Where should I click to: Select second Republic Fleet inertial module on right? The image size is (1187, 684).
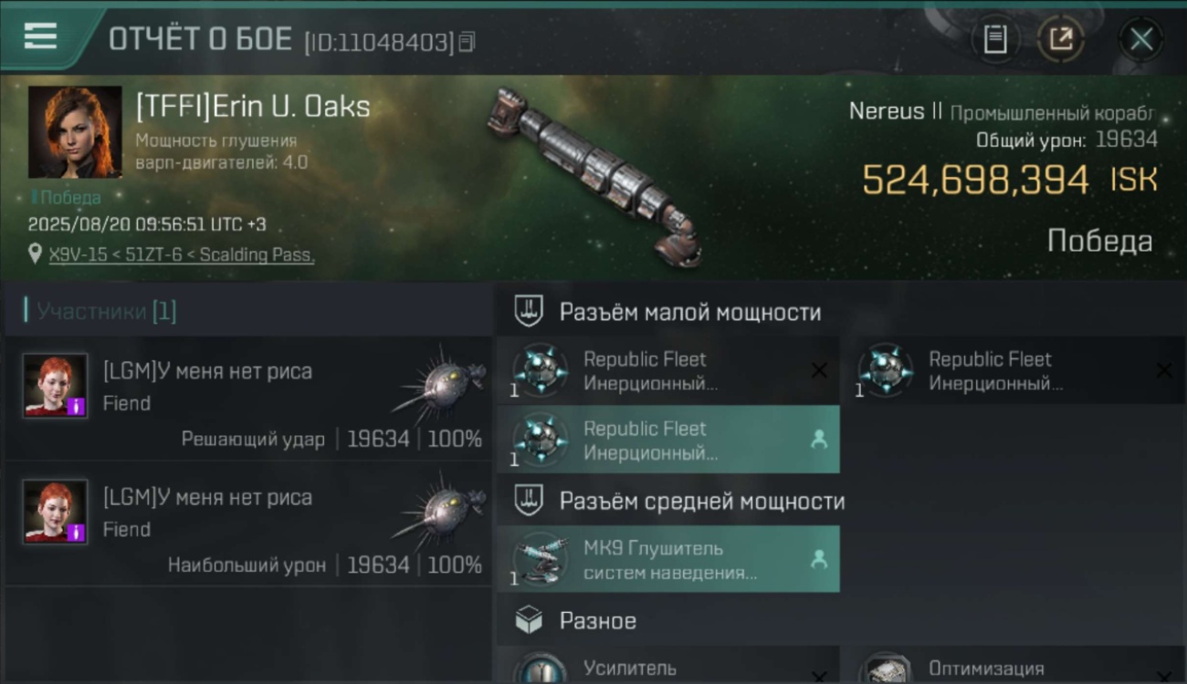pos(1013,370)
